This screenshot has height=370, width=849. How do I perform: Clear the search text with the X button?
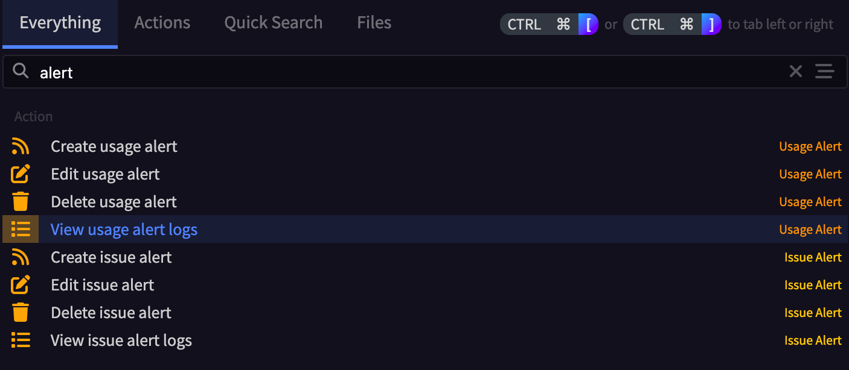click(796, 72)
